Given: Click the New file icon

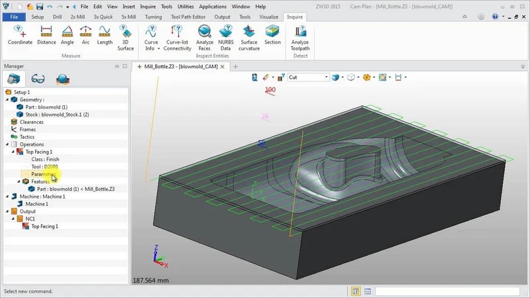Looking at the screenshot, I should click(x=20, y=7).
